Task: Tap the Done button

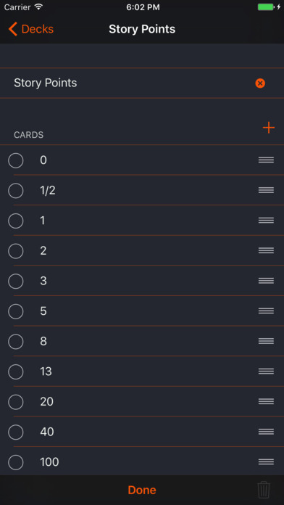Action: pos(142,490)
